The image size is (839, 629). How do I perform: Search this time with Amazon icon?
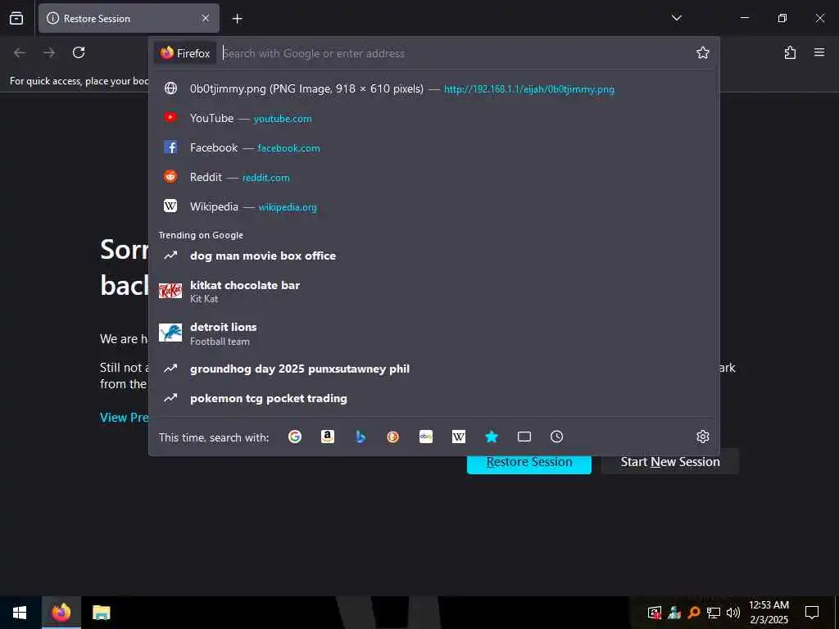[x=328, y=437]
